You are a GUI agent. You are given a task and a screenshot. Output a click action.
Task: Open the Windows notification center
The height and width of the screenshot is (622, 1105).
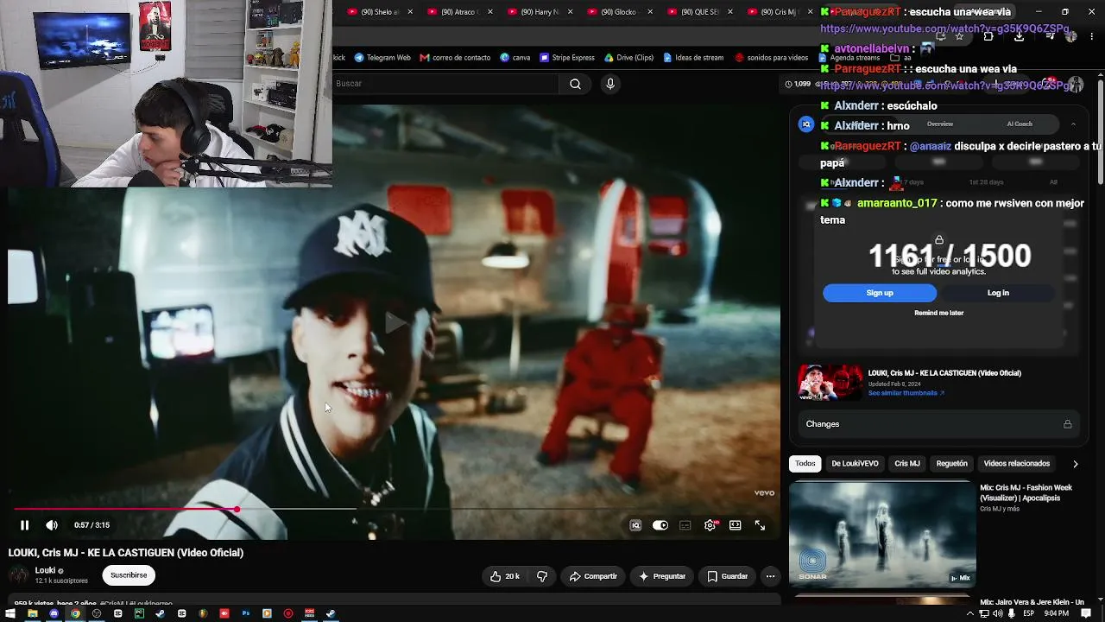(x=1087, y=614)
